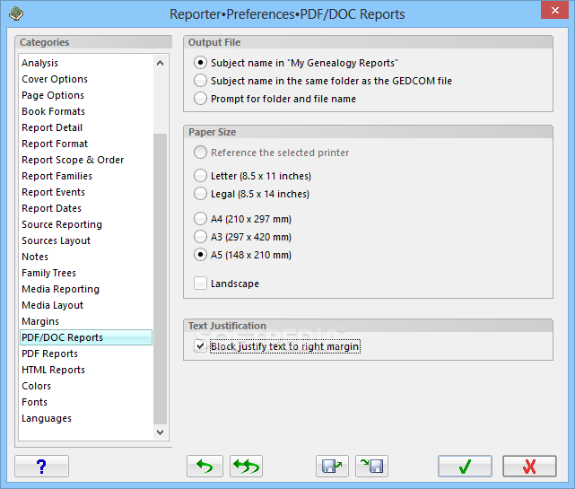
Task: Select the Fonts category
Action: 86,402
